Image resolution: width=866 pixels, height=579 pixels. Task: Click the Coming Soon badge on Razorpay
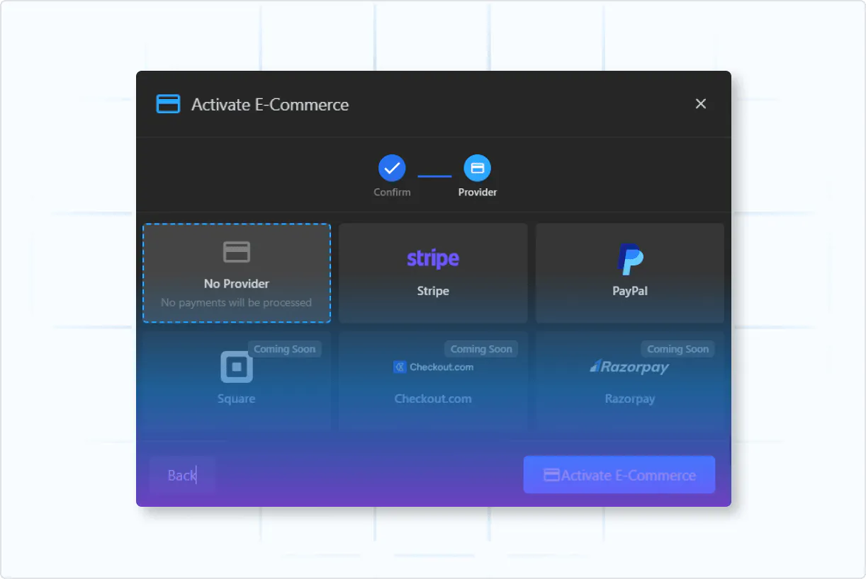678,349
